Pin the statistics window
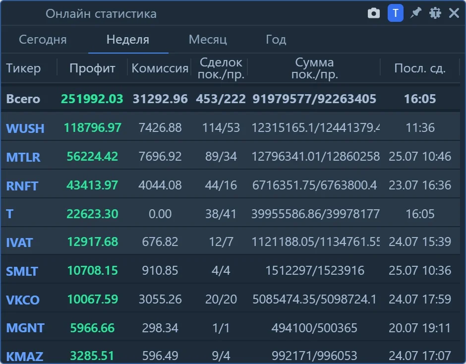Image resolution: width=466 pixels, height=364 pixels. (x=415, y=13)
